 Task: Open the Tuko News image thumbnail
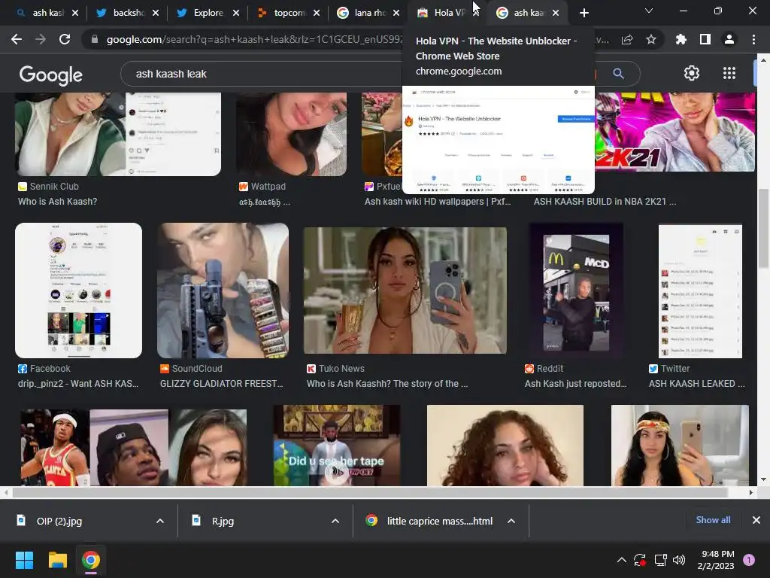point(405,291)
